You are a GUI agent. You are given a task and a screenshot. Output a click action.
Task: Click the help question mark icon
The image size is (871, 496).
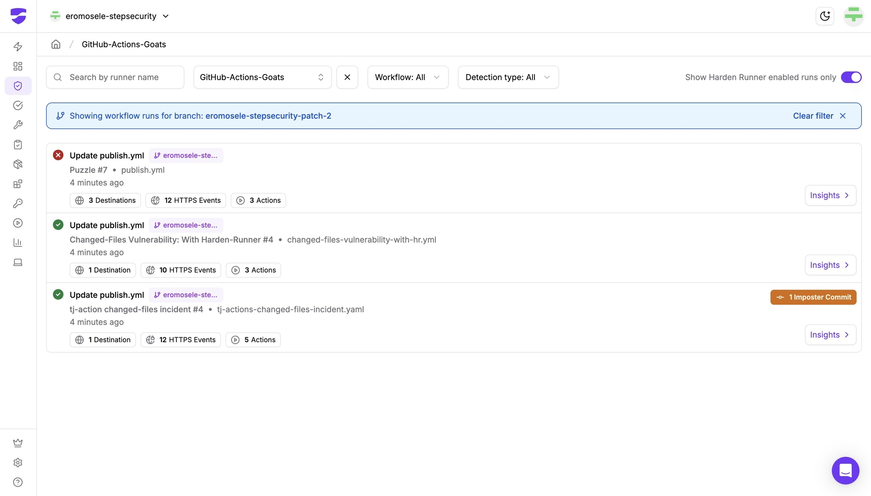coord(18,482)
